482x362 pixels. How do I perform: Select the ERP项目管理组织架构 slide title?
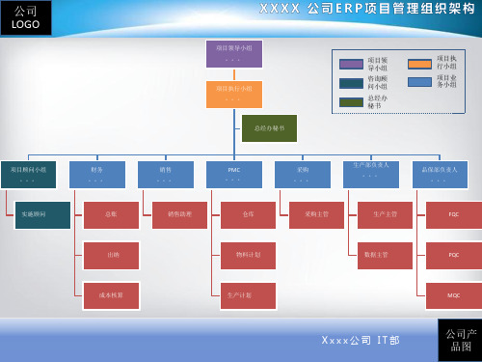367,9
